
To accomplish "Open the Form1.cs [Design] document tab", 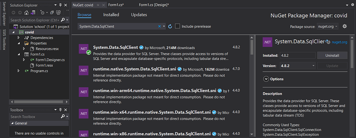I will click(x=154, y=5).
